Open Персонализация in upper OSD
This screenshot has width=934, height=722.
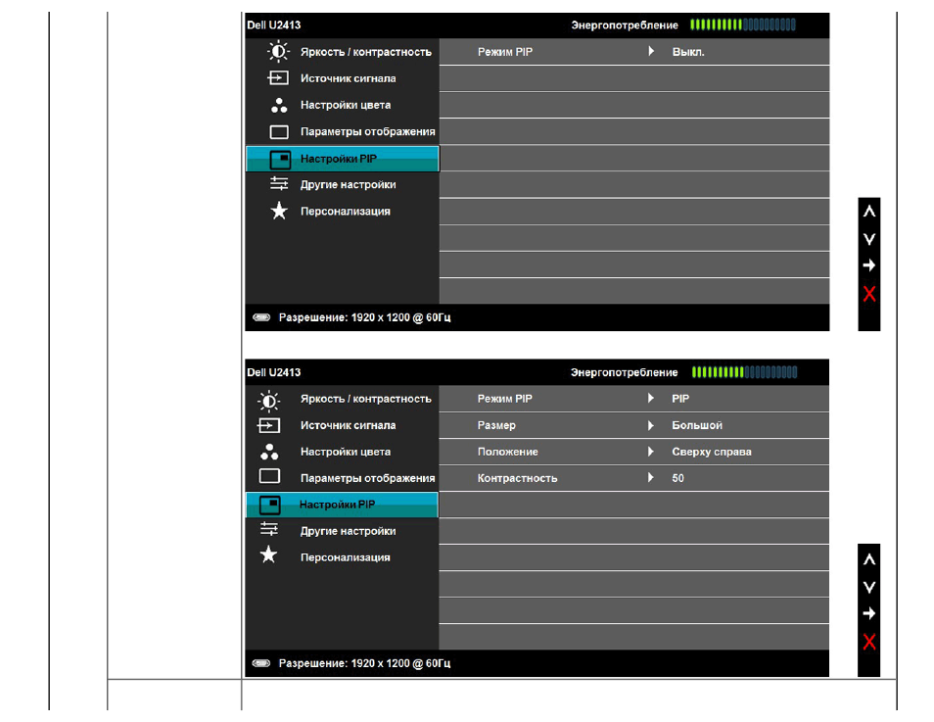(x=345, y=211)
